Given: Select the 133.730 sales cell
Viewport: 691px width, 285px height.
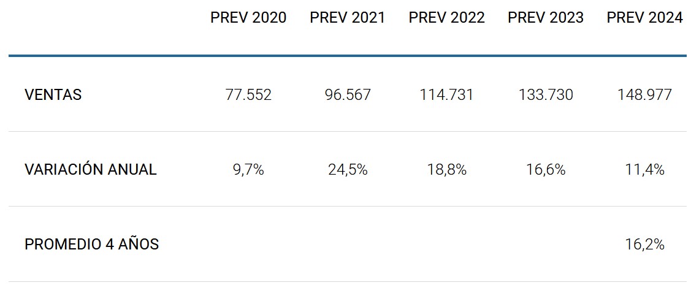Looking at the screenshot, I should pos(546,95).
